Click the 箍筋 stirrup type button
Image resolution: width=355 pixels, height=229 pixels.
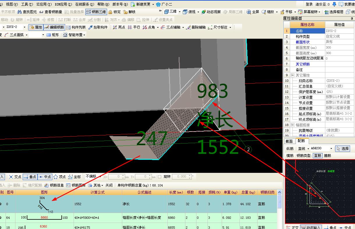pyautogui.click(x=327, y=156)
